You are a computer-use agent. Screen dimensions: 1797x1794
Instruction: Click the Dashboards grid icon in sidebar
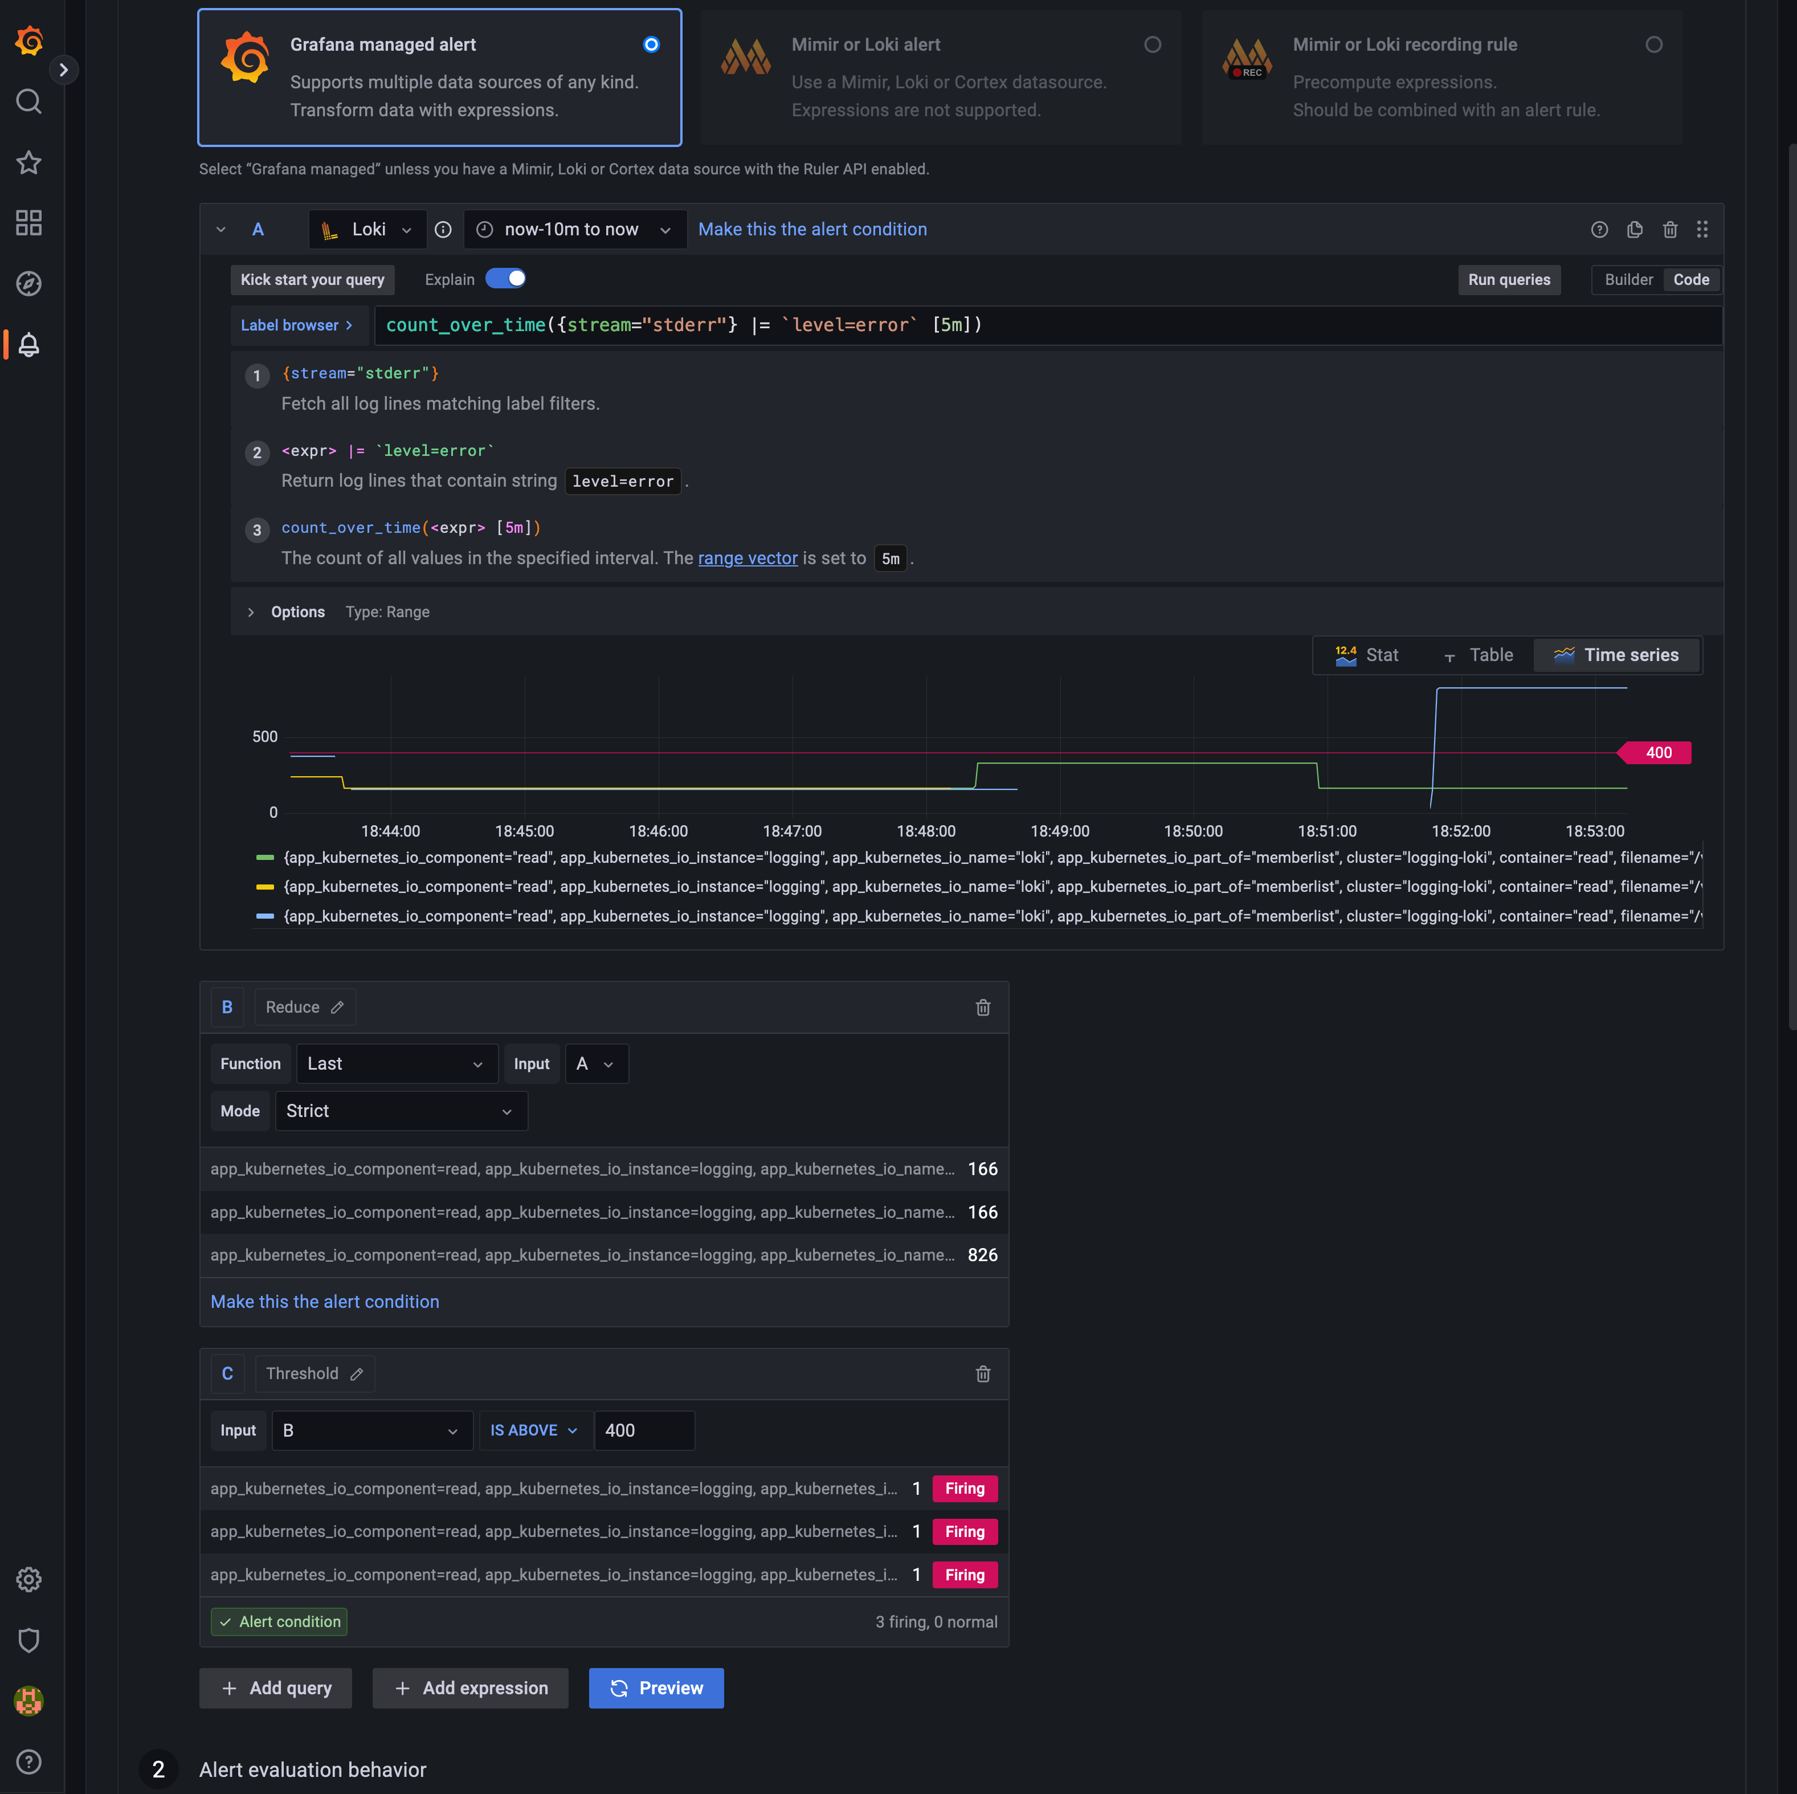[x=29, y=222]
